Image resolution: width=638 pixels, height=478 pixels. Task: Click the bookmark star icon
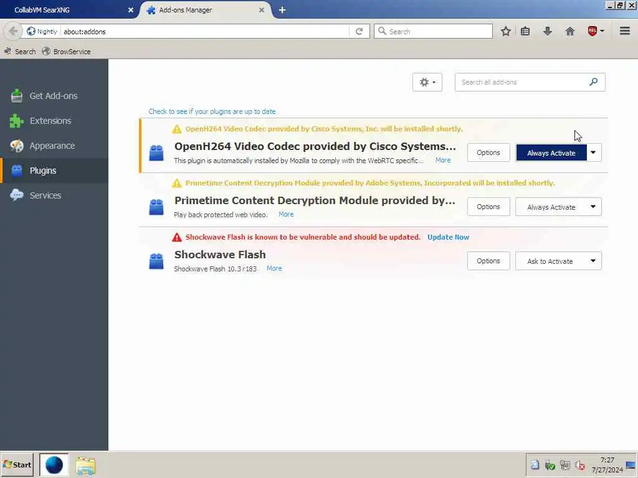[505, 31]
